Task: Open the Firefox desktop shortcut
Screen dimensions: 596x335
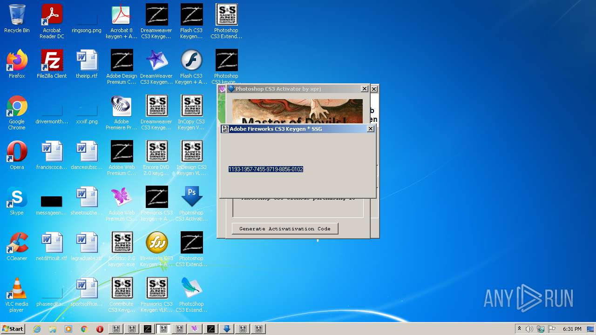Action: tap(17, 65)
